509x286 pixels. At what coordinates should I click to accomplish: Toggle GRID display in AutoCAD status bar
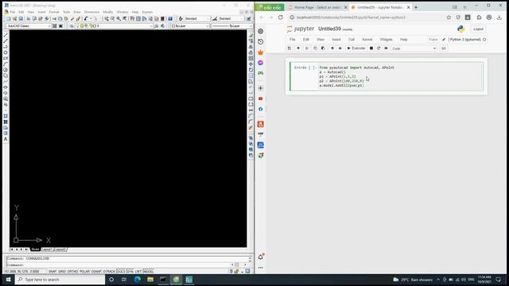pos(62,272)
